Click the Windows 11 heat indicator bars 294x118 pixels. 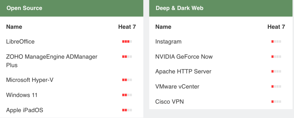pos(127,95)
